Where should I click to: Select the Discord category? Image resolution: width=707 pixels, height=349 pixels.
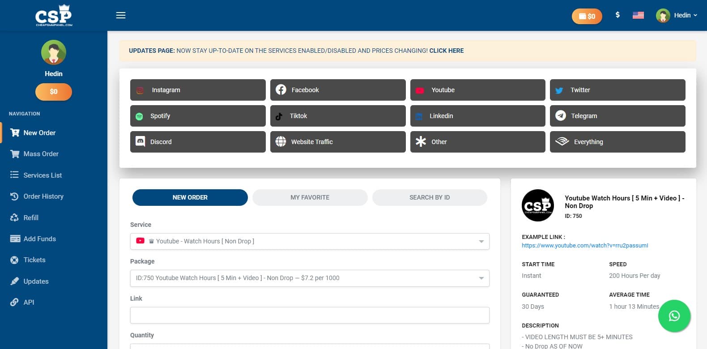pos(197,142)
